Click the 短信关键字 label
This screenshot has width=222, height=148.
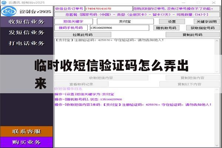[74, 21]
